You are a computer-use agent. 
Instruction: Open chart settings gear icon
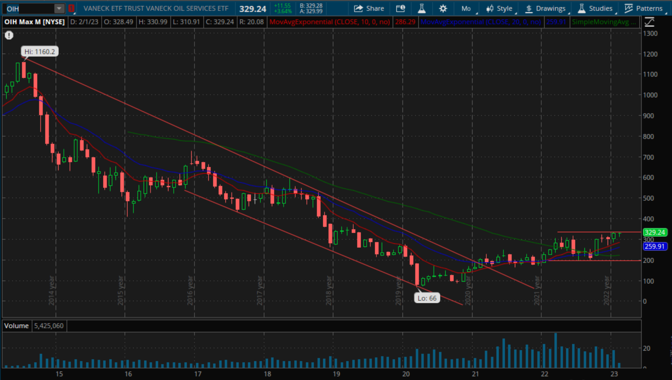(443, 9)
